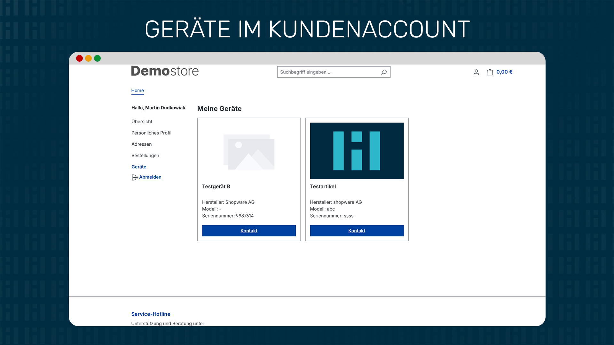Click the Shopware logo image on Testartikel card
Viewport: 614px width, 345px height.
(357, 150)
